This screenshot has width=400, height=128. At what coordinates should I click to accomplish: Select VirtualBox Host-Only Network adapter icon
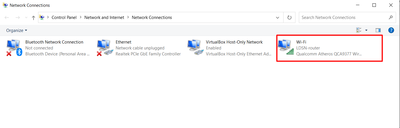(195, 47)
